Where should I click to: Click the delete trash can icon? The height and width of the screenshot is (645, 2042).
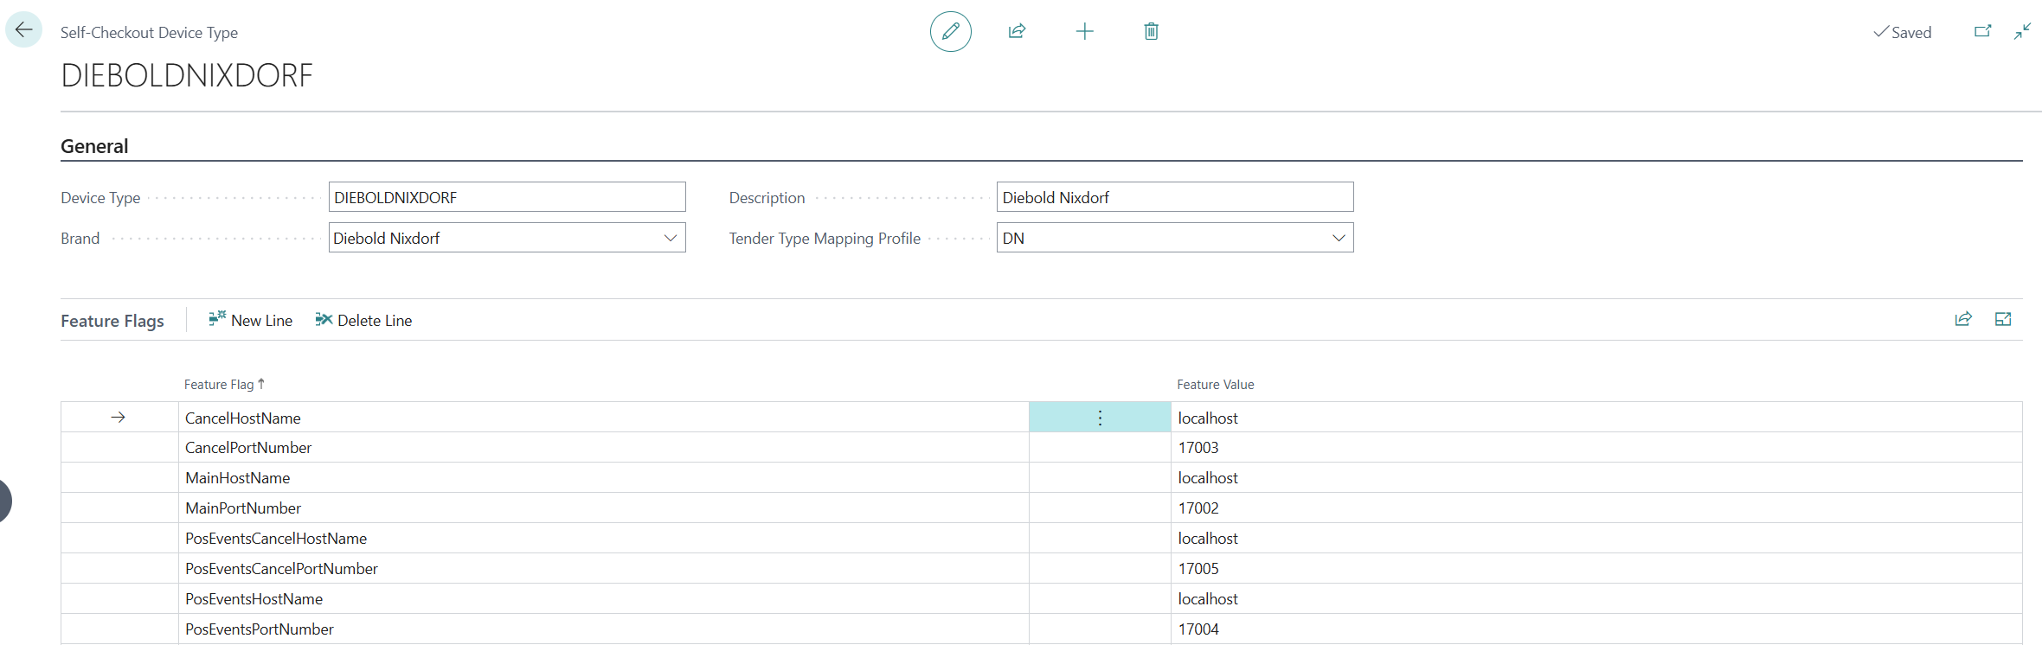[x=1151, y=32]
